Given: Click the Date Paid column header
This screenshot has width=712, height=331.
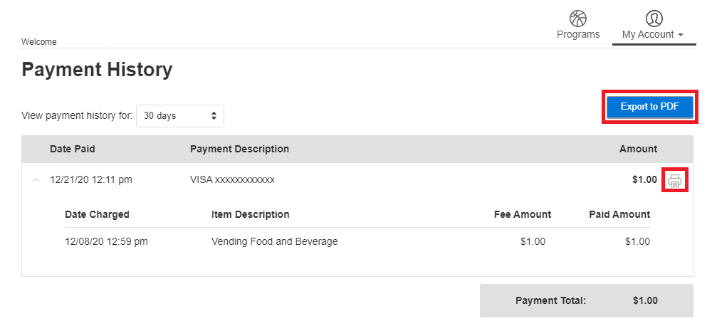Looking at the screenshot, I should click(72, 149).
